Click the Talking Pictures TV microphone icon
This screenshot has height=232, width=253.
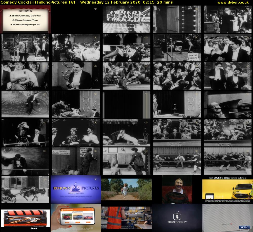tap(177, 216)
